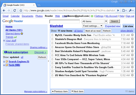This screenshot has height=95, width=136.
Task: Open US Web Firm Phantom Registrar arrow icon
Action: pos(132,75)
